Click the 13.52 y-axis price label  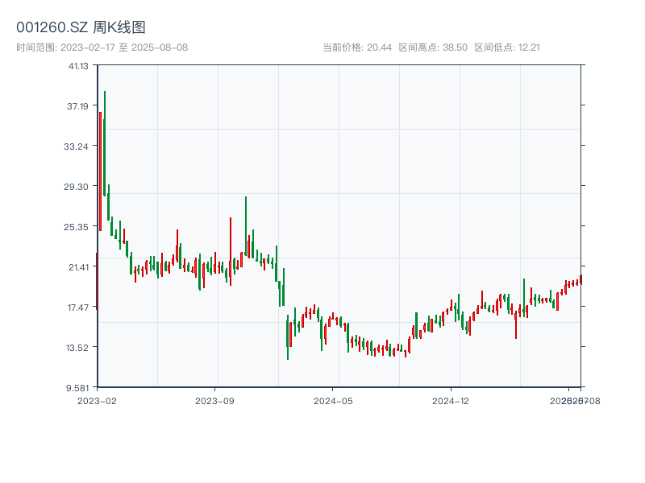tap(78, 348)
